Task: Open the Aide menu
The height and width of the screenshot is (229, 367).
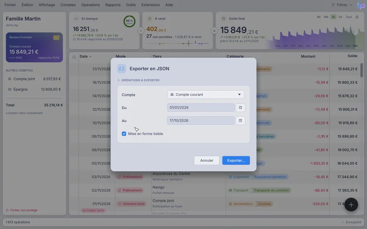Action: tap(169, 5)
